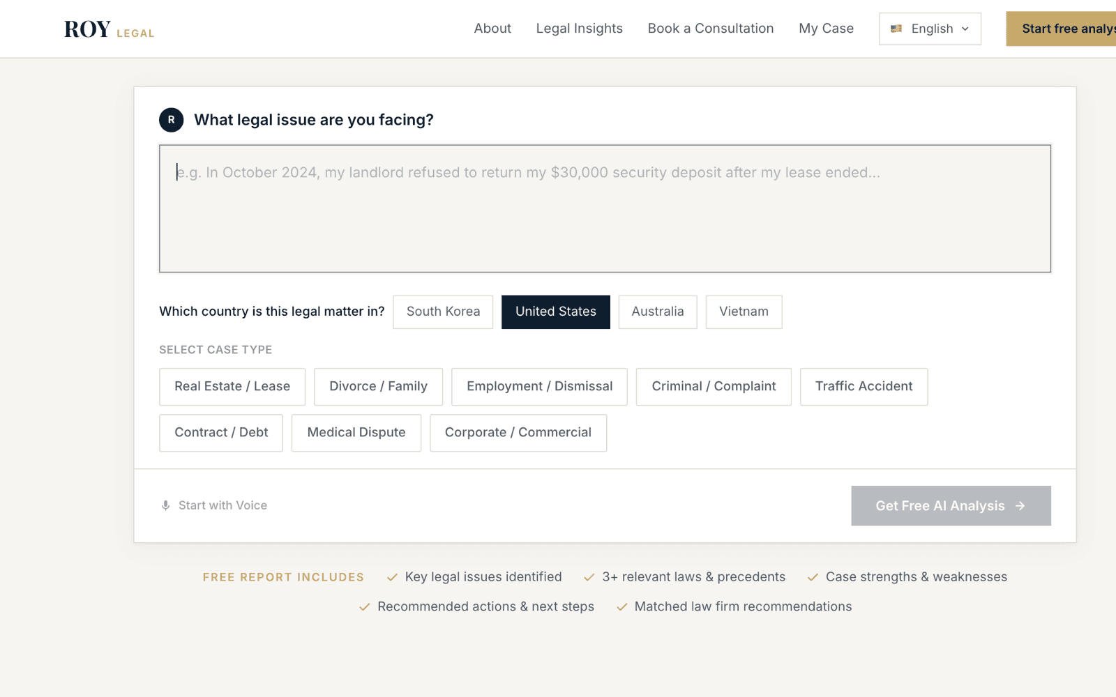Viewport: 1116px width, 697px height.
Task: Expand the English language chevron
Action: (x=965, y=29)
